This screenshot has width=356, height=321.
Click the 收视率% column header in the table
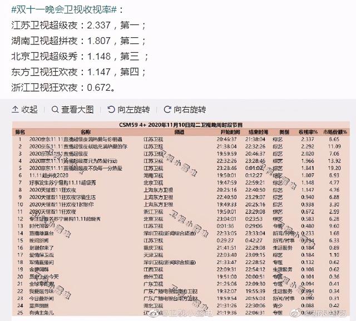(308, 132)
